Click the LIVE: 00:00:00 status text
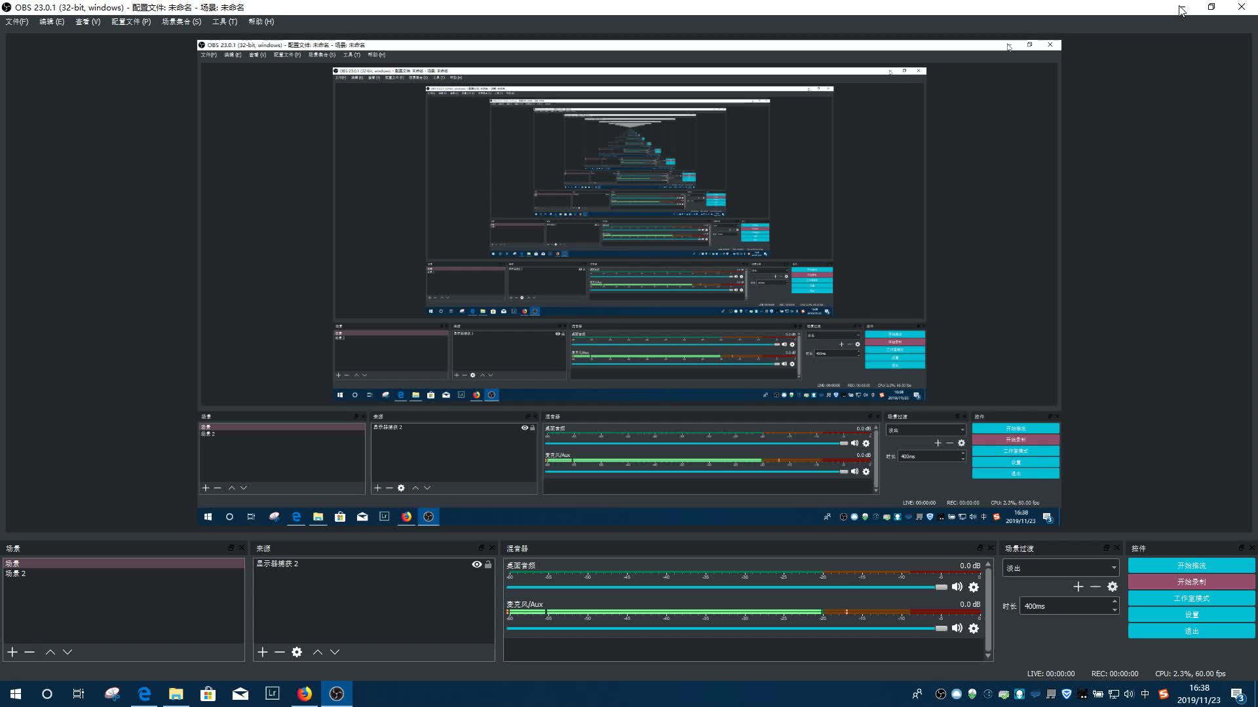The width and height of the screenshot is (1258, 707). [1050, 674]
